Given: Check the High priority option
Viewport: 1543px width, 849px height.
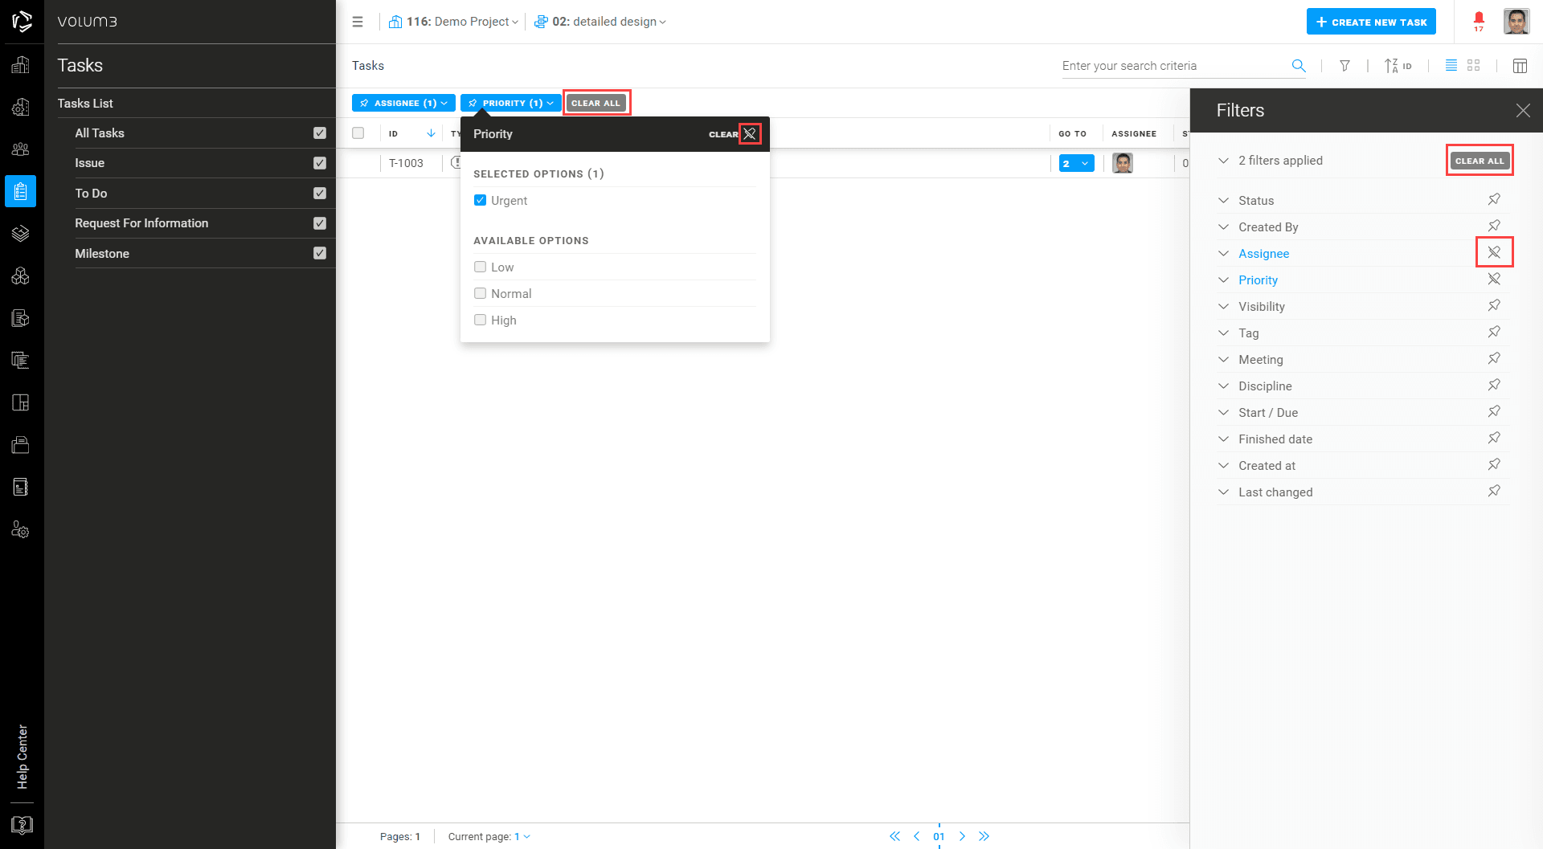Looking at the screenshot, I should tap(480, 320).
